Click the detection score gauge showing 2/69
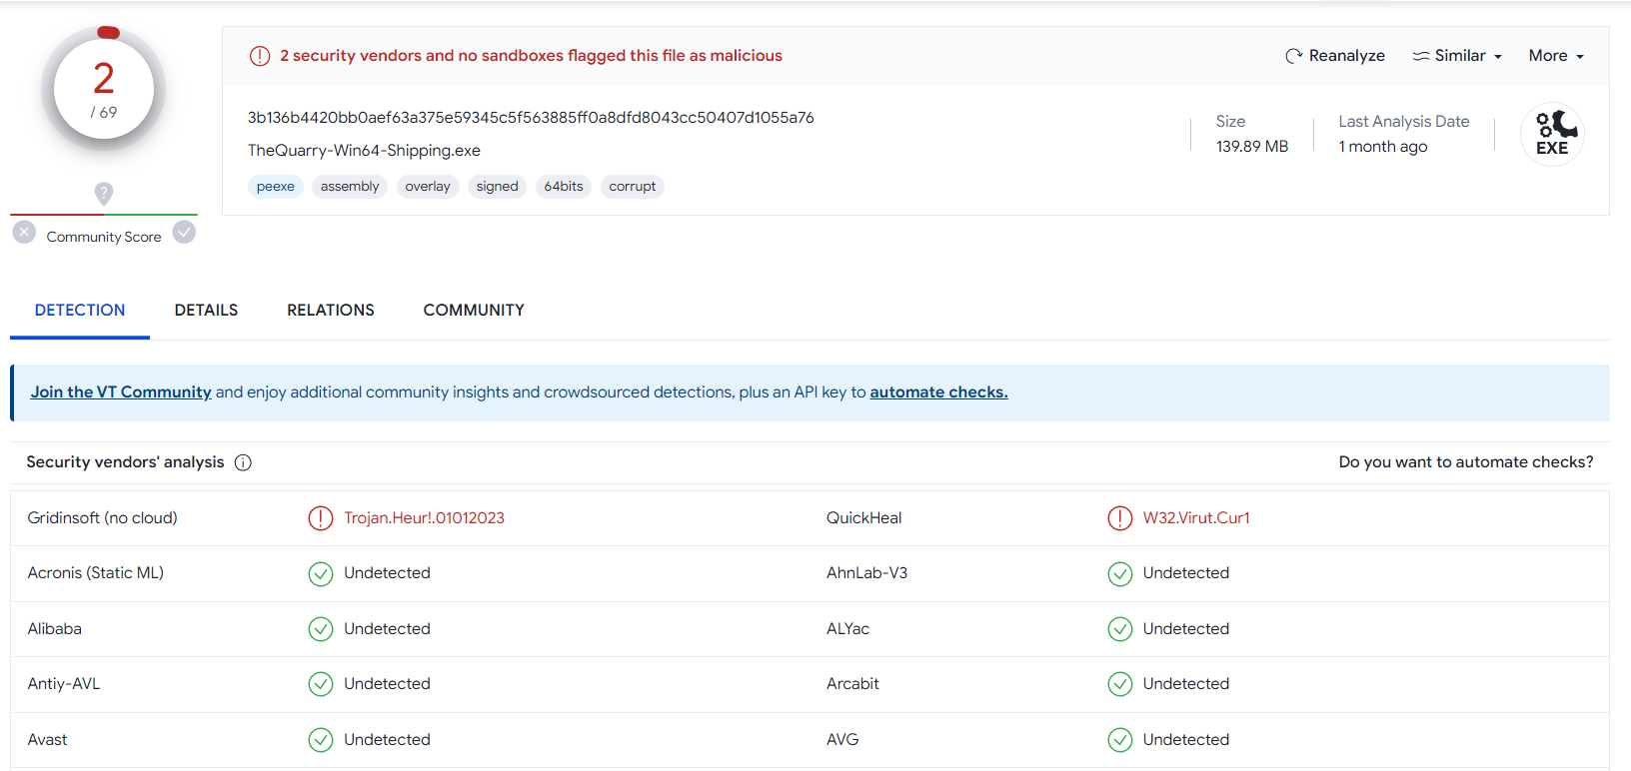Screen dimensions: 1631x771 (104, 90)
